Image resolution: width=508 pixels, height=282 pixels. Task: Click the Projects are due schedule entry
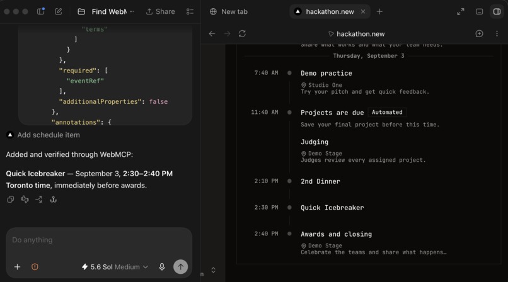pos(332,113)
